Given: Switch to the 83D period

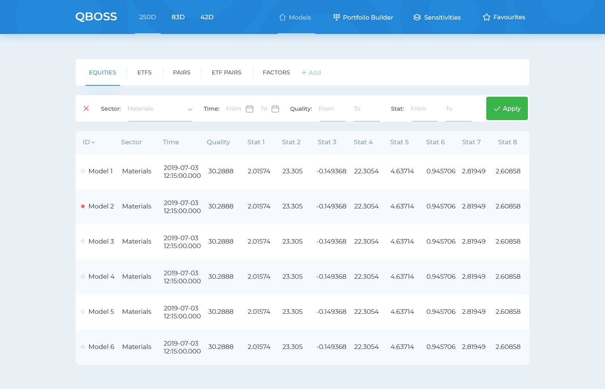Looking at the screenshot, I should [x=178, y=17].
